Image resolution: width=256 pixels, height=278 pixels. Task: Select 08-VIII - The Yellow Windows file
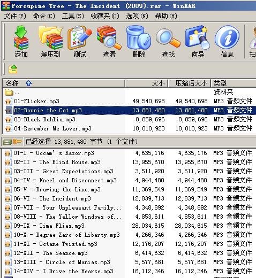coord(67,217)
